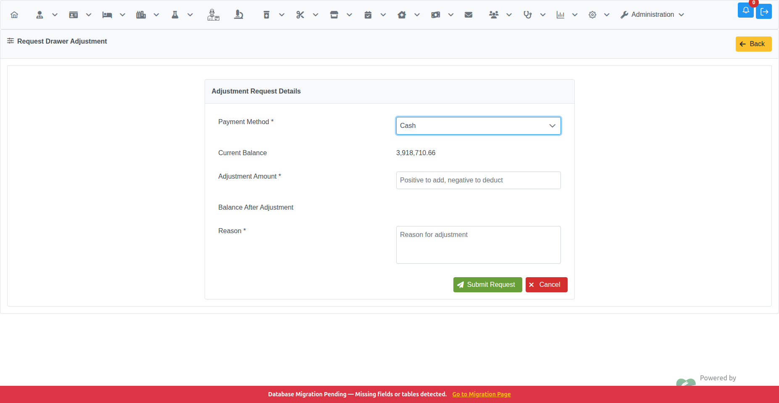Open the scissors theatre menu icon
This screenshot has width=779, height=403.
[300, 15]
